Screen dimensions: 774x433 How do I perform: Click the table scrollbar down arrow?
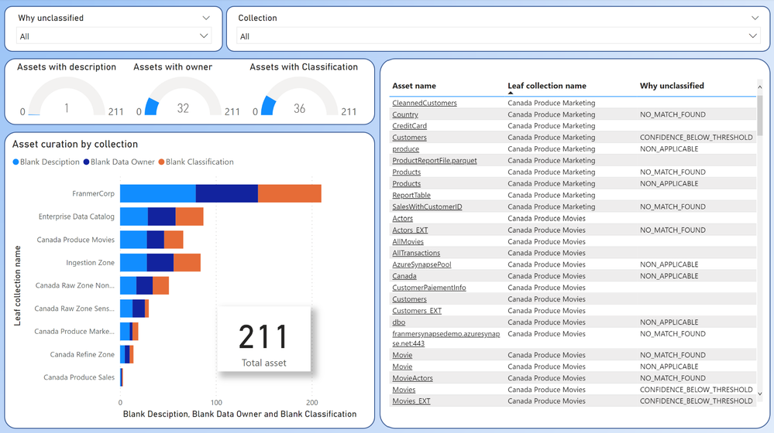tap(760, 394)
